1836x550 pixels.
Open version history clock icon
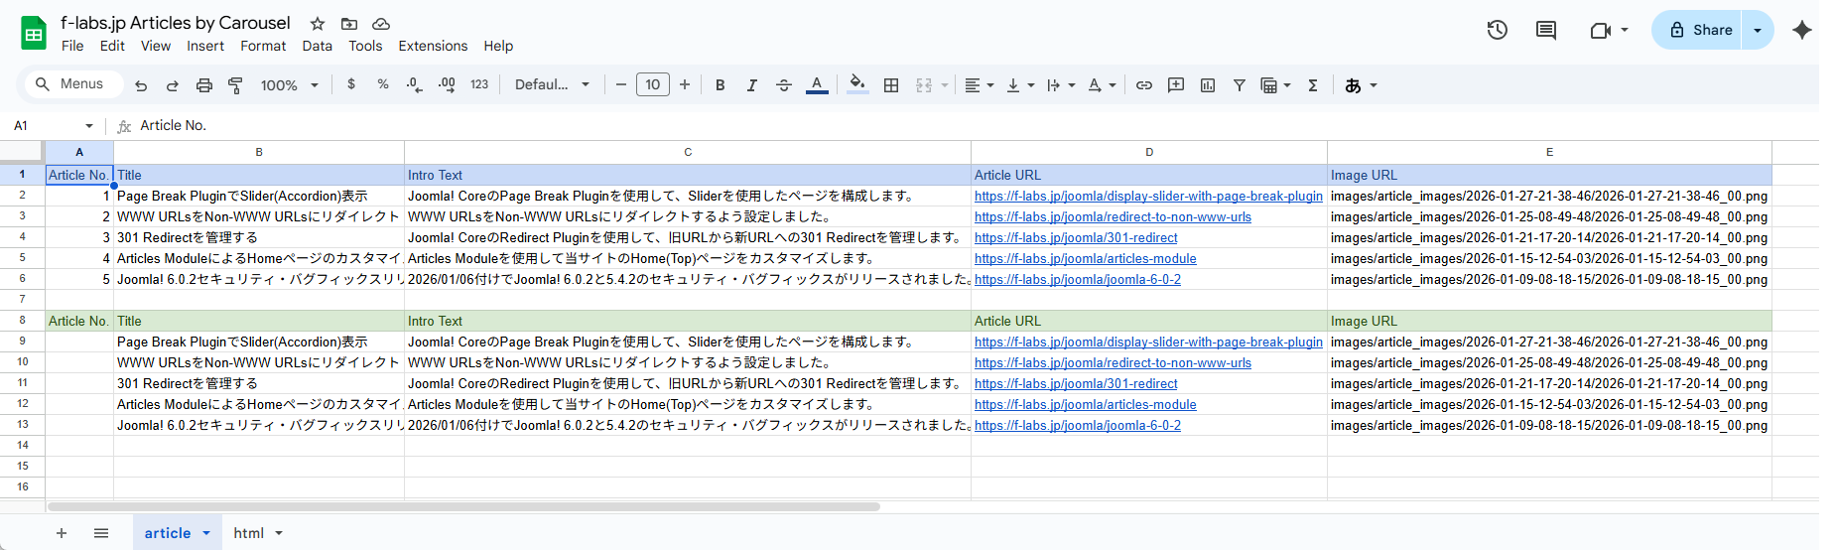(1497, 30)
